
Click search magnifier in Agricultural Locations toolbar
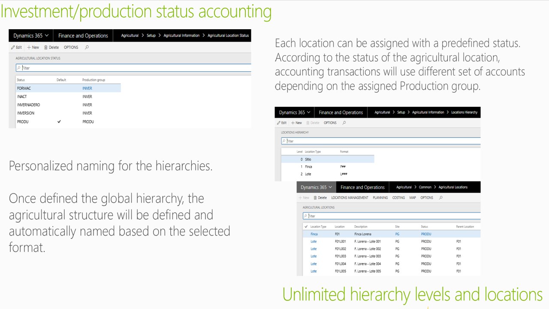coord(440,198)
